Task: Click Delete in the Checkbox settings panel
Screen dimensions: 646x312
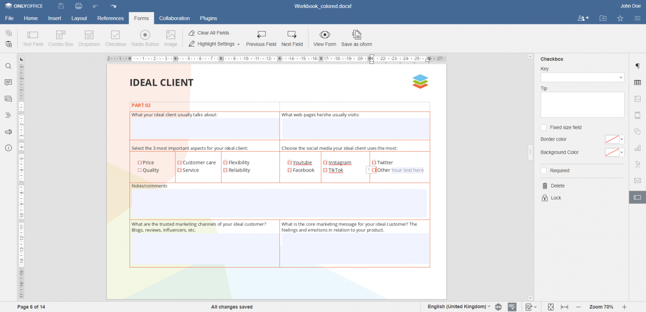Action: pyautogui.click(x=556, y=185)
